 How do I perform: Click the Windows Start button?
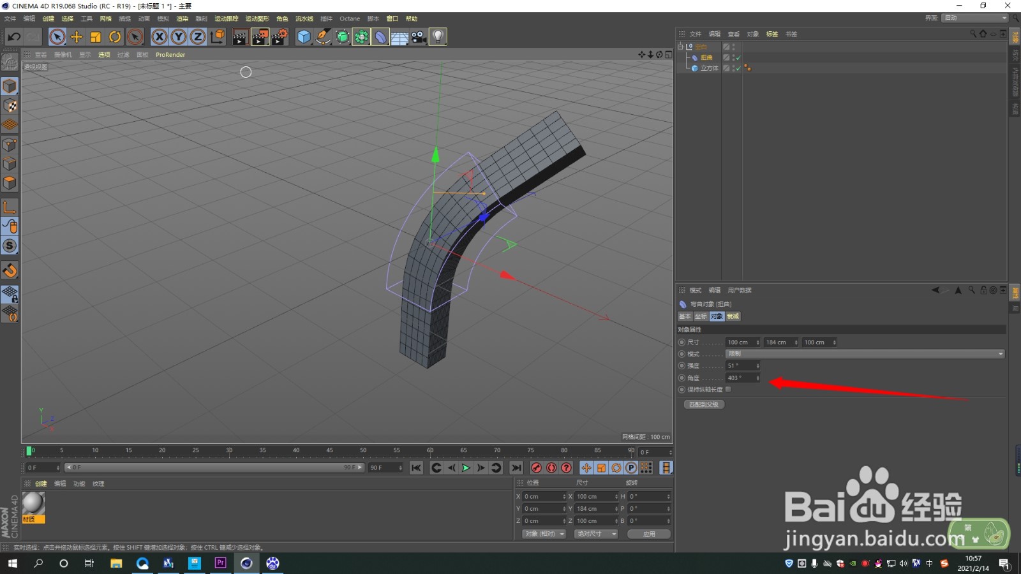(12, 563)
